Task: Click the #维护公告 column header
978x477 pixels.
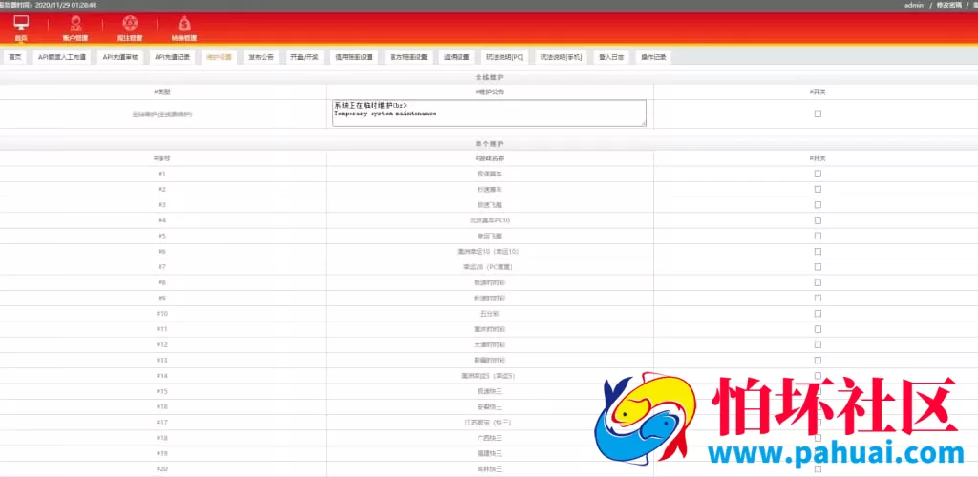Action: [x=490, y=93]
